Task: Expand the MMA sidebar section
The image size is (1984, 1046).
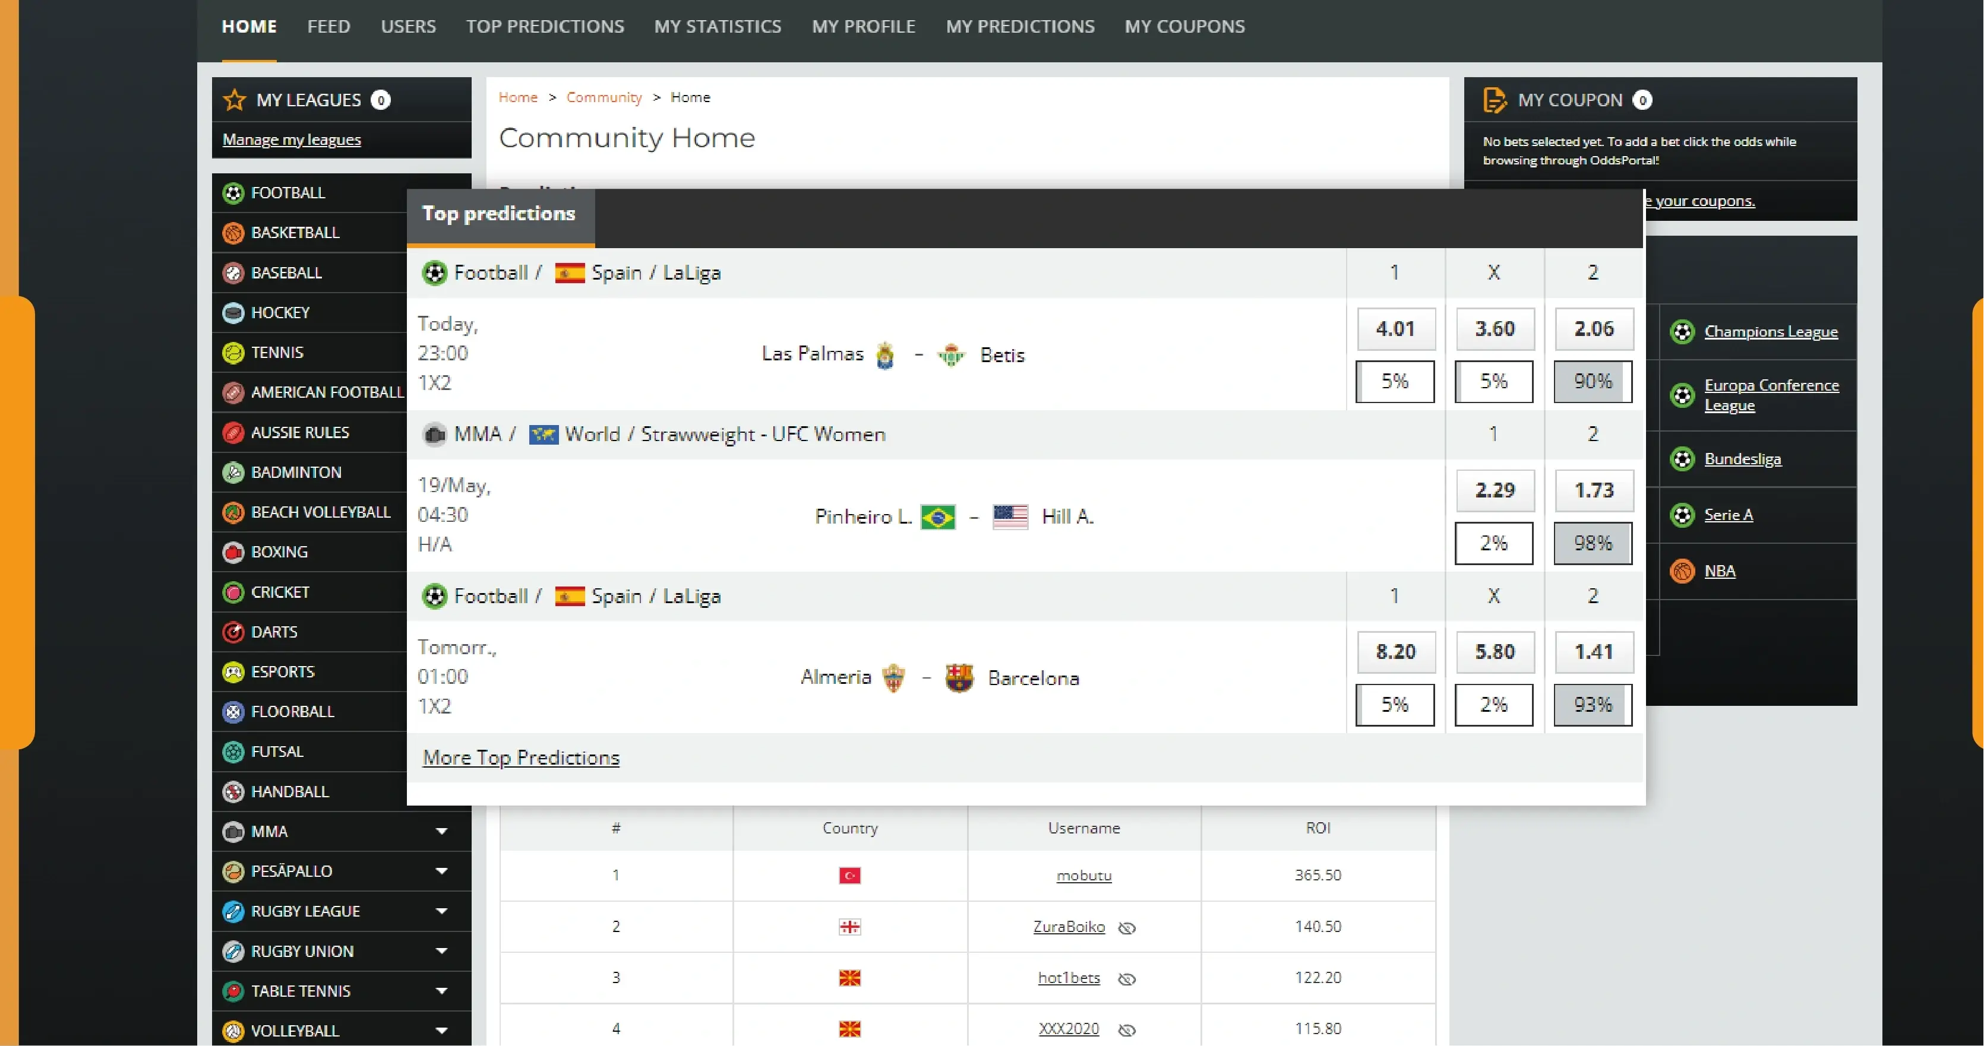Action: (441, 831)
